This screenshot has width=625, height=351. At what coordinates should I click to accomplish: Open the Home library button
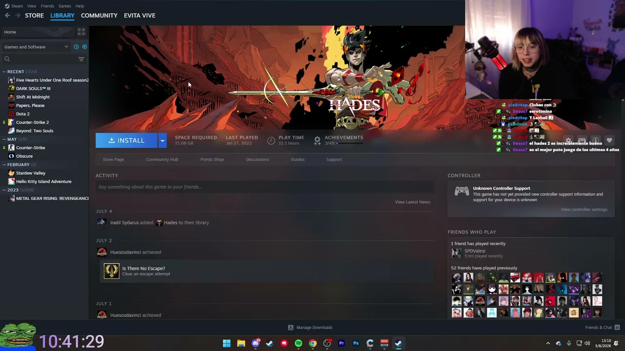tap(38, 32)
